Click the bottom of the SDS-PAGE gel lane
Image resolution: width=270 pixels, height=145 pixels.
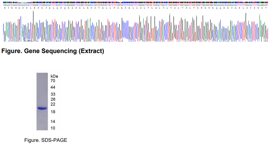42,129
